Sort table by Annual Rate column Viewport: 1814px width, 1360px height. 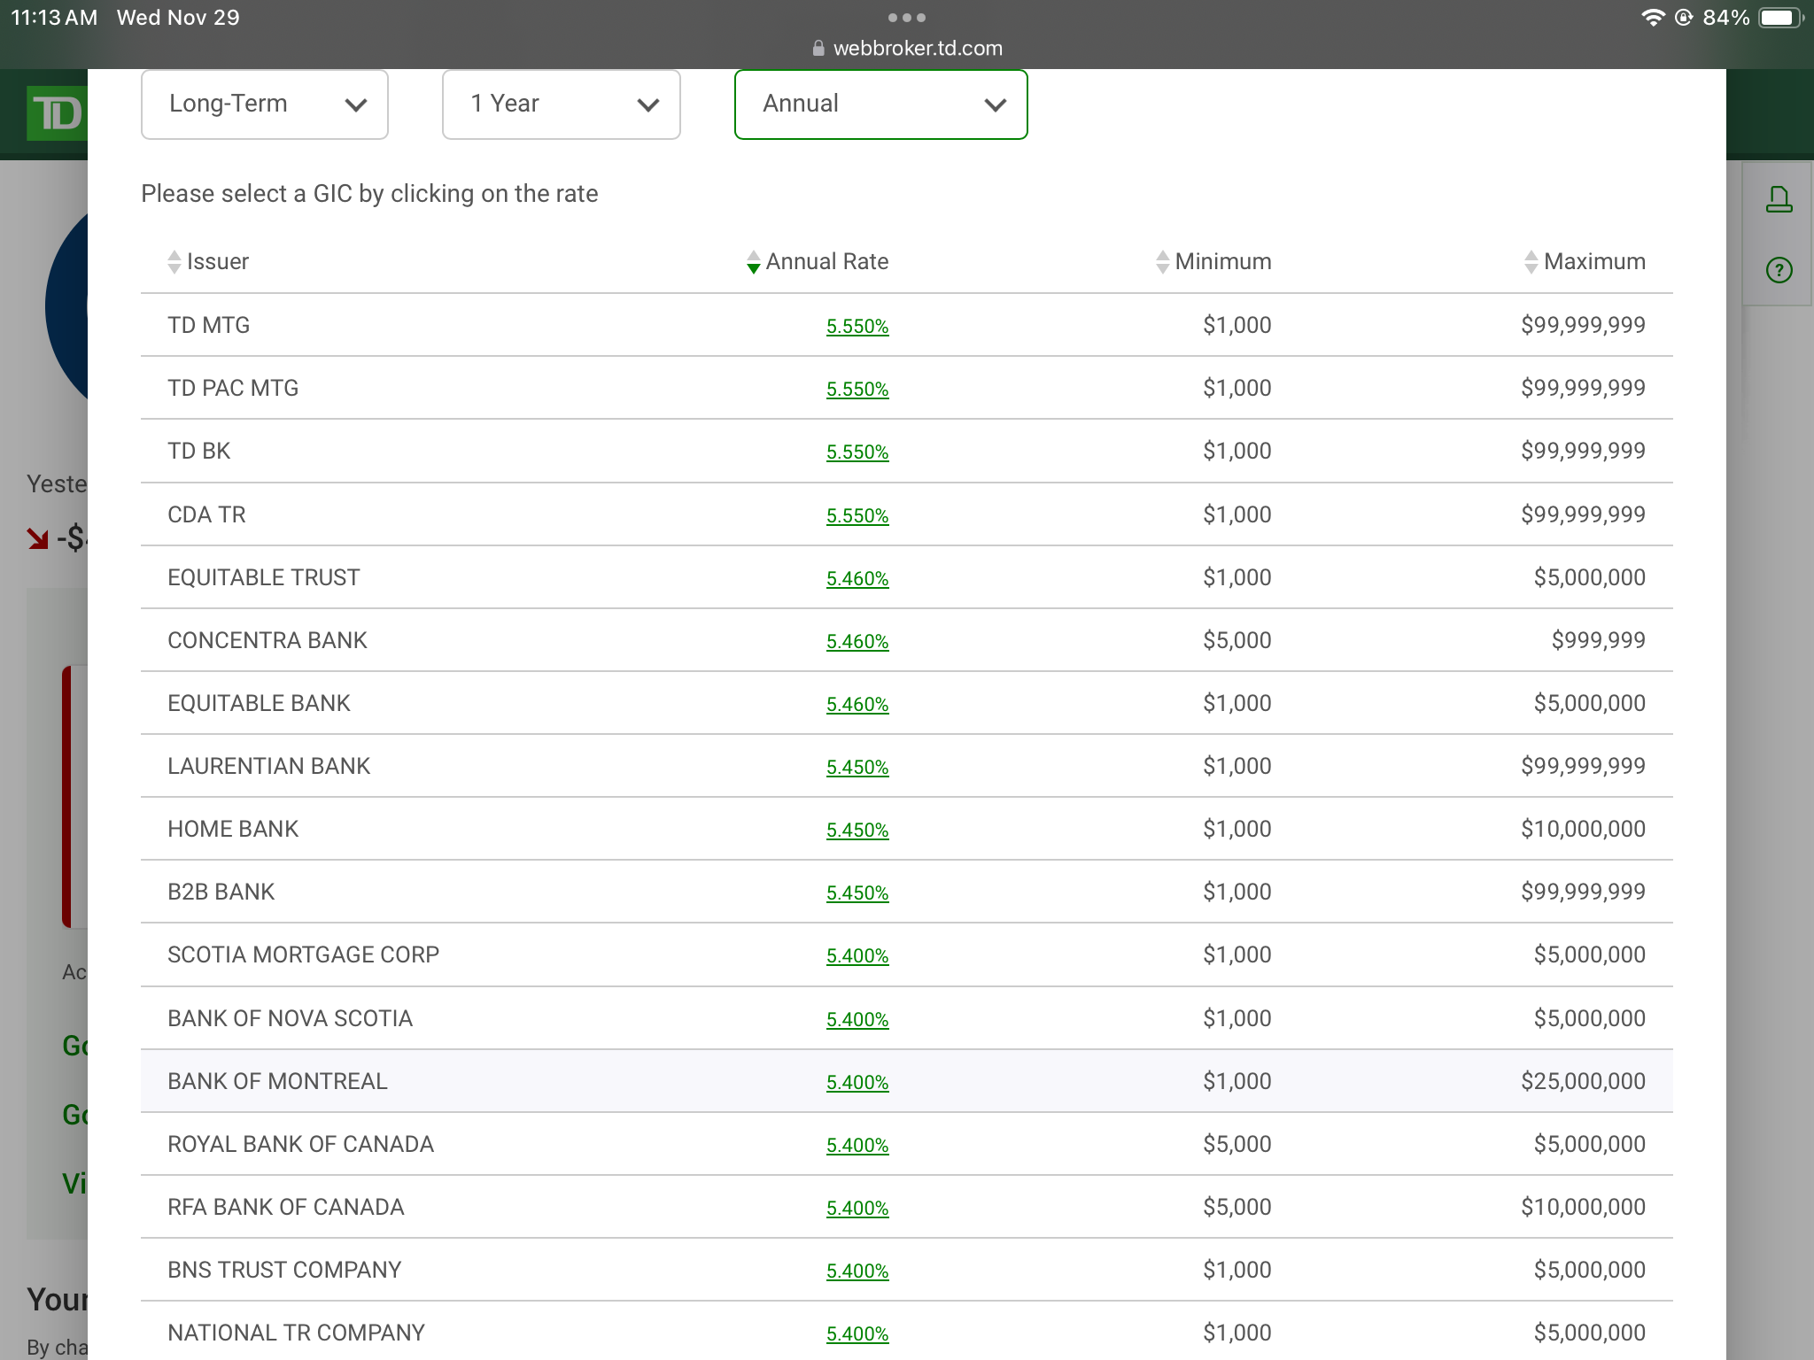pyautogui.click(x=753, y=262)
